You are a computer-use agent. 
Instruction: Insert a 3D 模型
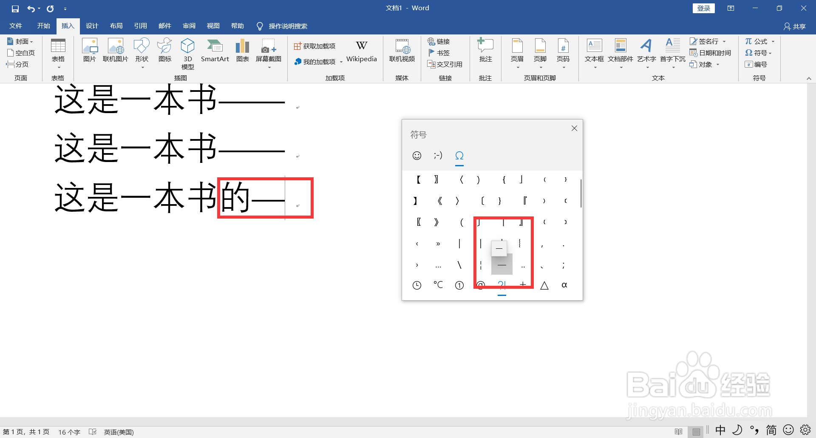[187, 54]
